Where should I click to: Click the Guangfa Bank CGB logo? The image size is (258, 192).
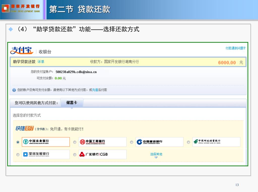[x=103, y=154]
